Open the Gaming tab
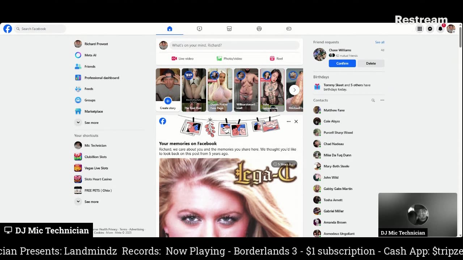Viewport: 463px width, 260px height. coord(289,29)
